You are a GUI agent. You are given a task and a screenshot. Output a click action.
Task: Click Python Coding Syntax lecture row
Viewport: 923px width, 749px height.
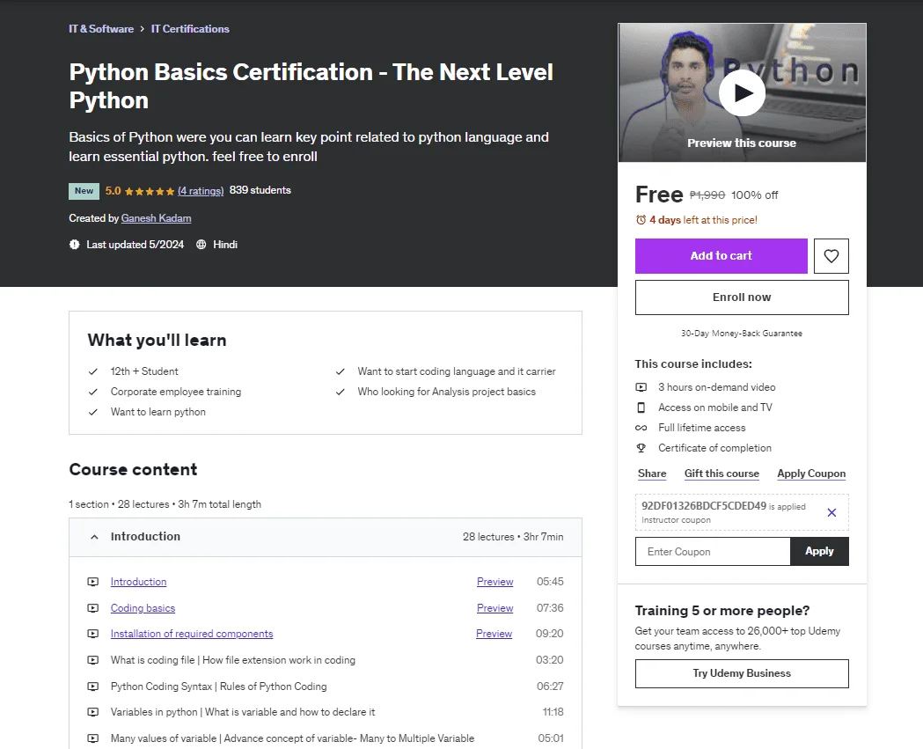(326, 686)
